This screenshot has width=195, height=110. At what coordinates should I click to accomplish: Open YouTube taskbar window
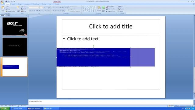[19, 109]
